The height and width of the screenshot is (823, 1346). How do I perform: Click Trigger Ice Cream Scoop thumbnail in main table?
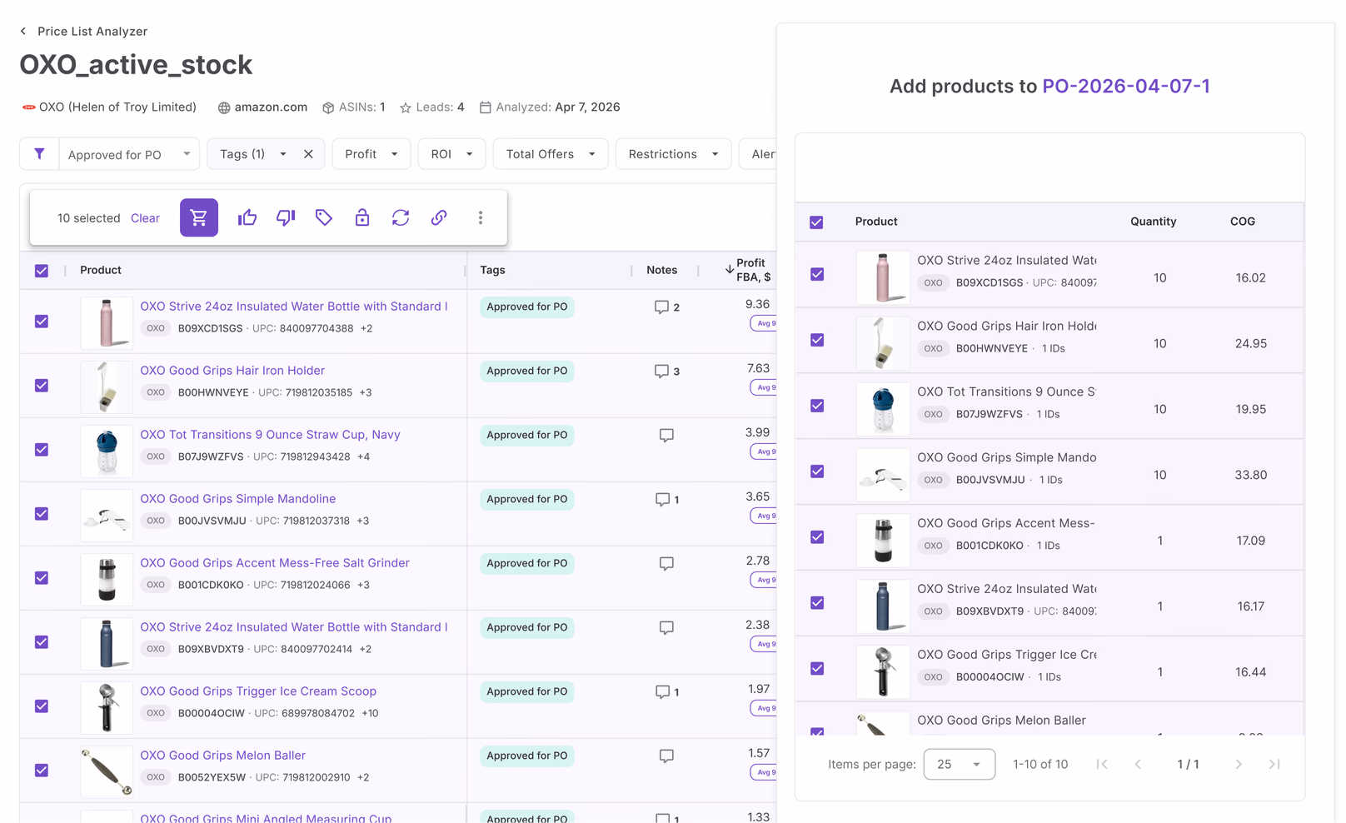tap(107, 707)
